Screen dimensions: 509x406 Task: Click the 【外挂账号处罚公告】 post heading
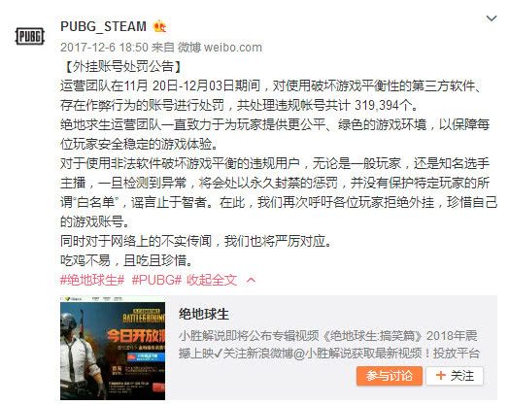coord(122,66)
